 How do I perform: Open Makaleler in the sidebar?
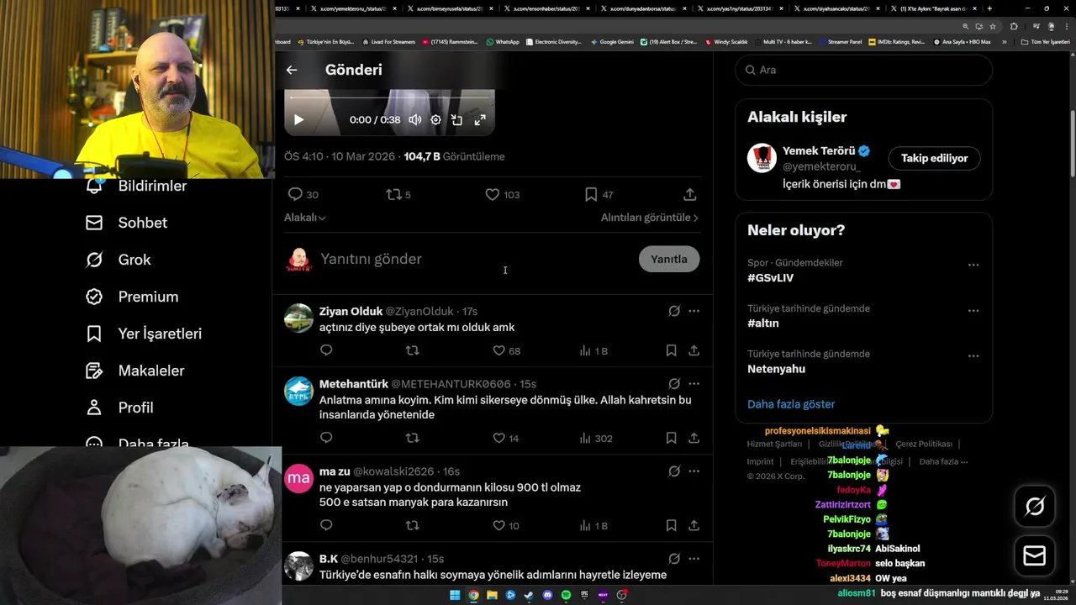tap(134, 371)
